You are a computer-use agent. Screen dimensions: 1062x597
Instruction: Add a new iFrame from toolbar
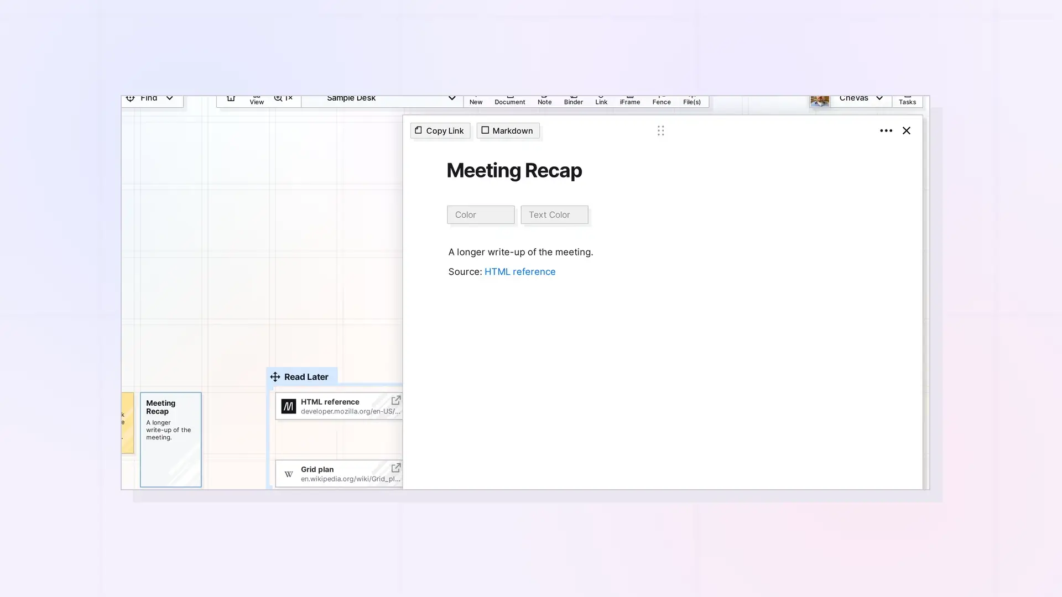click(630, 101)
